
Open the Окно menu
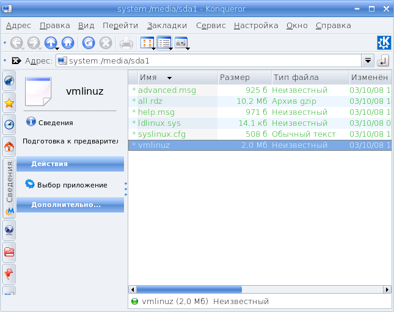[x=297, y=26]
